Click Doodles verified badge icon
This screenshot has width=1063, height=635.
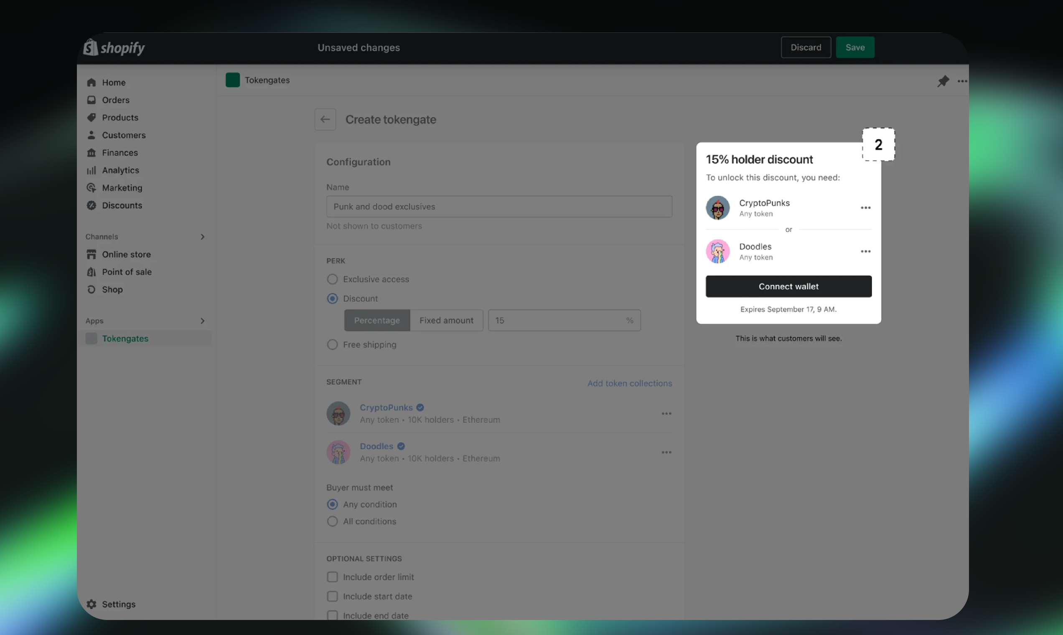click(x=401, y=446)
